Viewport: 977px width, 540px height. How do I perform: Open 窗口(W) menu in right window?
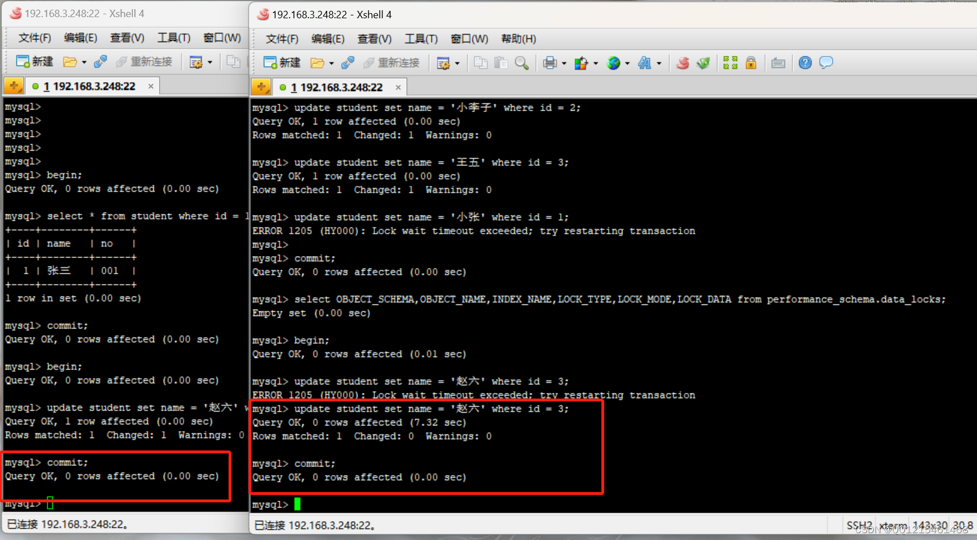point(469,39)
